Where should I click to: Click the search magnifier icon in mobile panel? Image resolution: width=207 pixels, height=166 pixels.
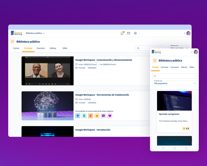[155, 76]
